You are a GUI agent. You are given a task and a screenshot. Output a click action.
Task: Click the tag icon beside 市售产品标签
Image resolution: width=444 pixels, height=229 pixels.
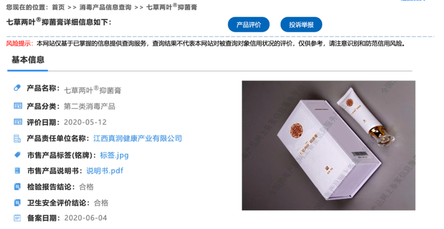18,155
